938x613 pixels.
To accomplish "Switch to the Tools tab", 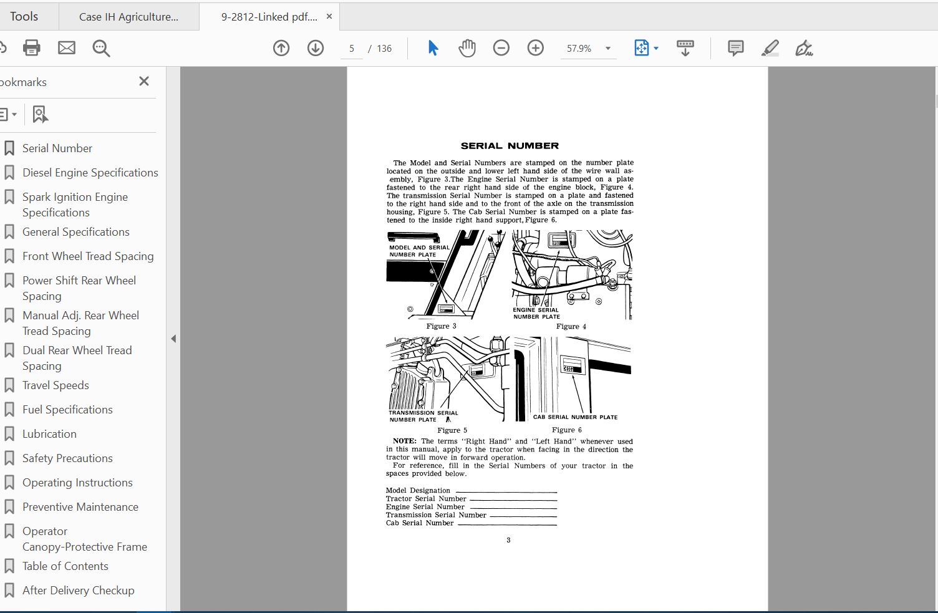I will coord(22,16).
